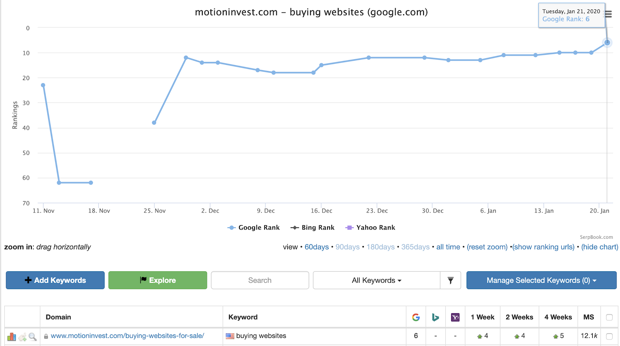This screenshot has height=346, width=620.
Task: Click the Google rank value 6 in table
Action: tap(416, 336)
